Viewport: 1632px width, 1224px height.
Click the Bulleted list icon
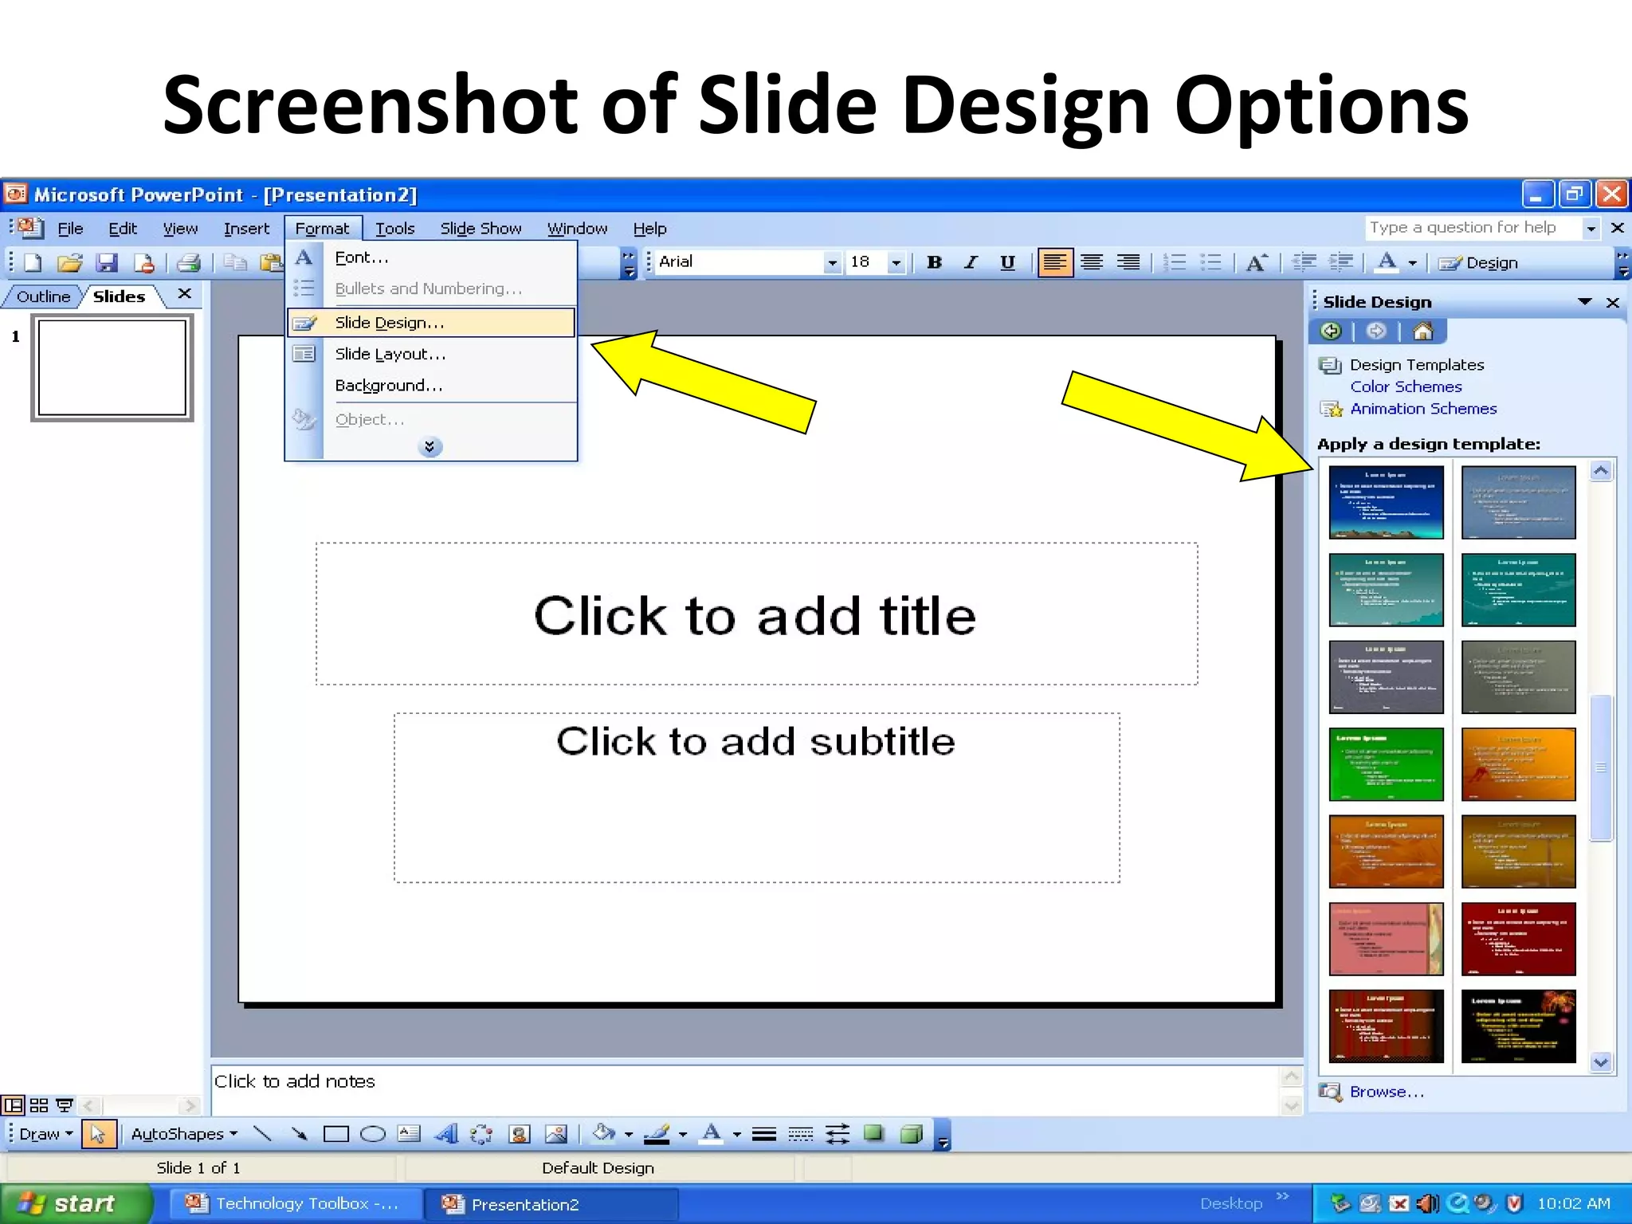coord(1211,262)
